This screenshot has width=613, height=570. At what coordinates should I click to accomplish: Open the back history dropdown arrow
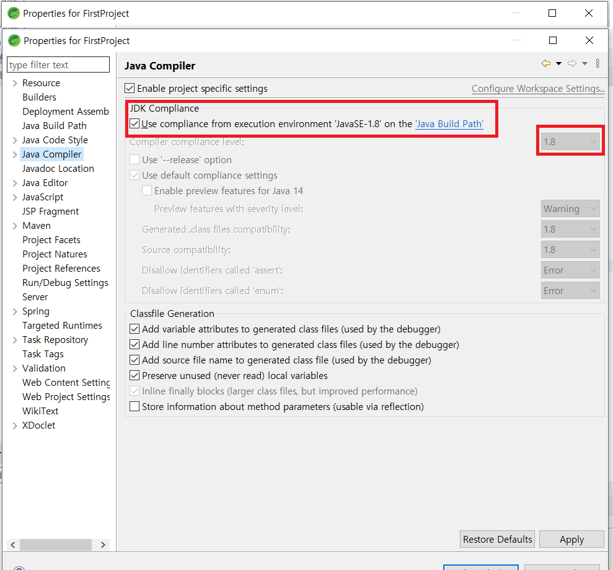[558, 63]
